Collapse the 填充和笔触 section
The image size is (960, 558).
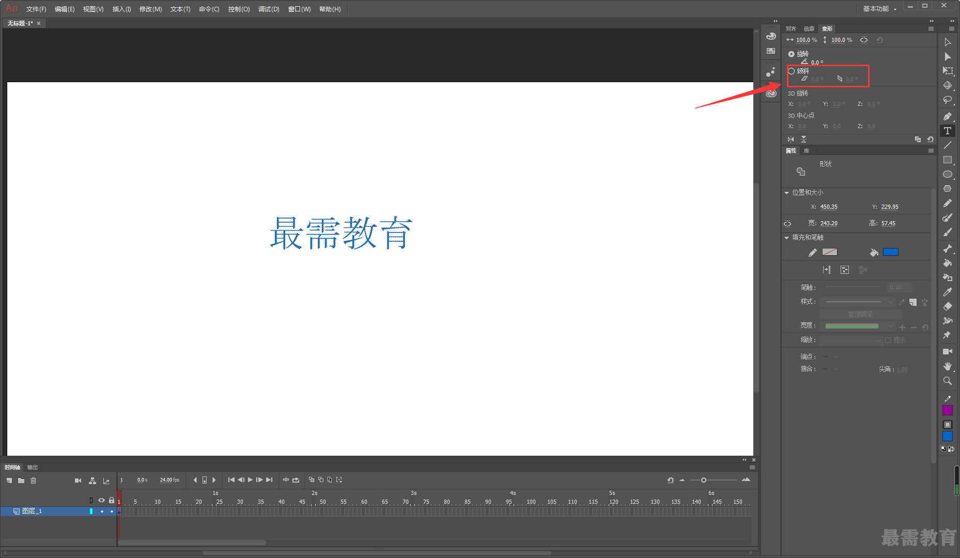point(787,238)
